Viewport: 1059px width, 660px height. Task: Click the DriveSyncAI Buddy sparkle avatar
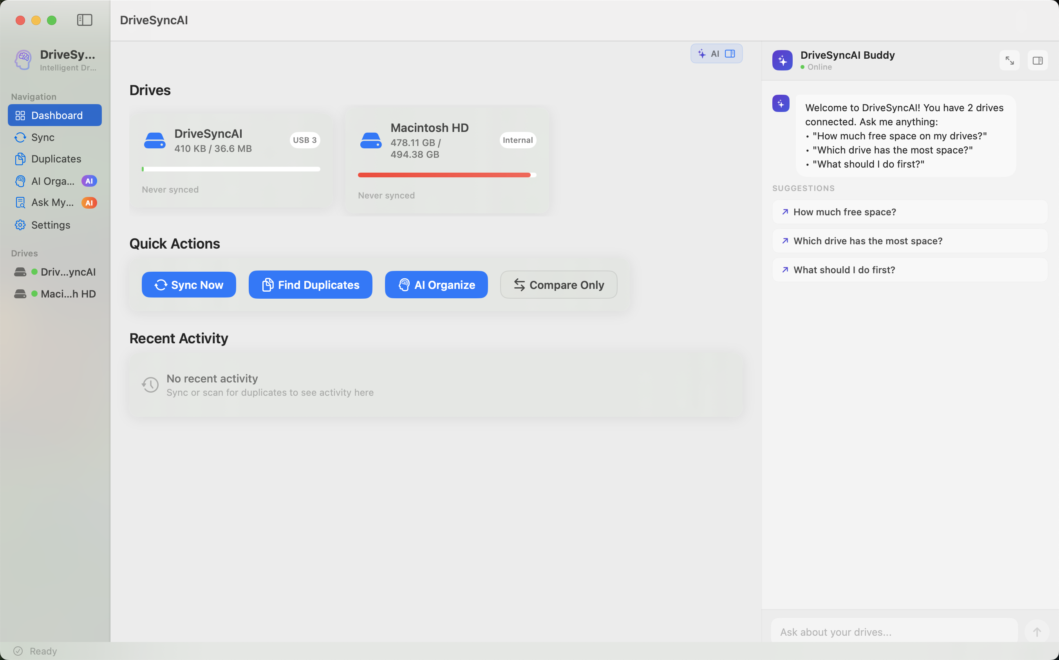(x=782, y=60)
